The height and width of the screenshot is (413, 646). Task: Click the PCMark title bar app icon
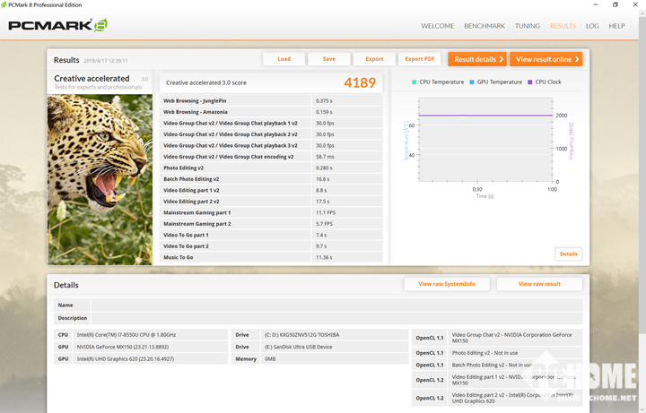[x=6, y=4]
